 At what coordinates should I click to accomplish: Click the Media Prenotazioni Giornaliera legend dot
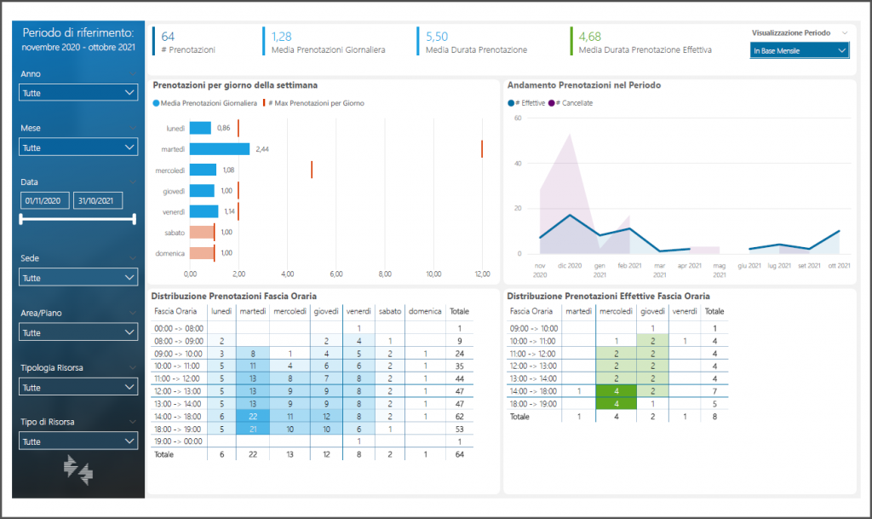pyautogui.click(x=156, y=103)
